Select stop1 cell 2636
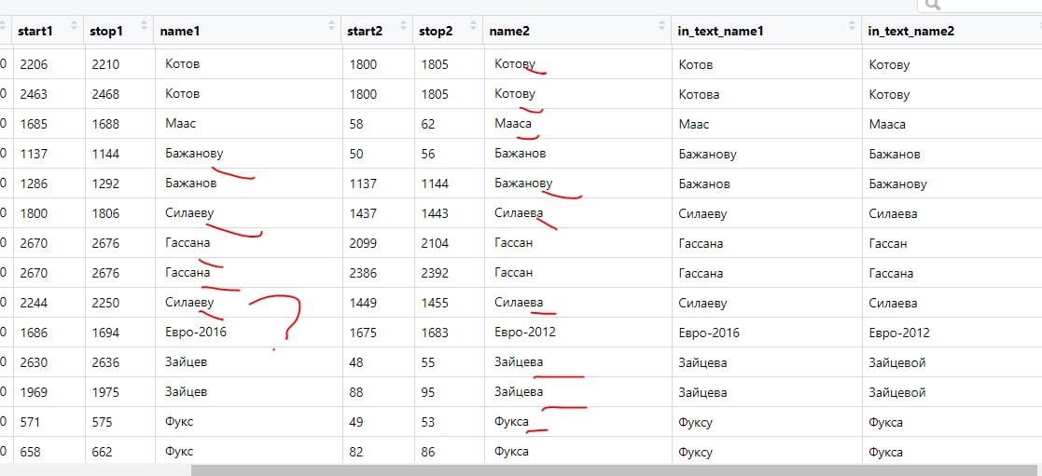 point(104,362)
